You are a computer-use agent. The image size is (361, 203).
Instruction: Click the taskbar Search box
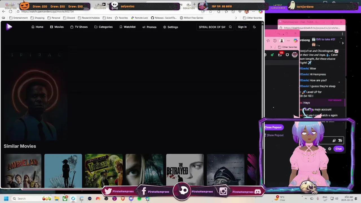32,198
